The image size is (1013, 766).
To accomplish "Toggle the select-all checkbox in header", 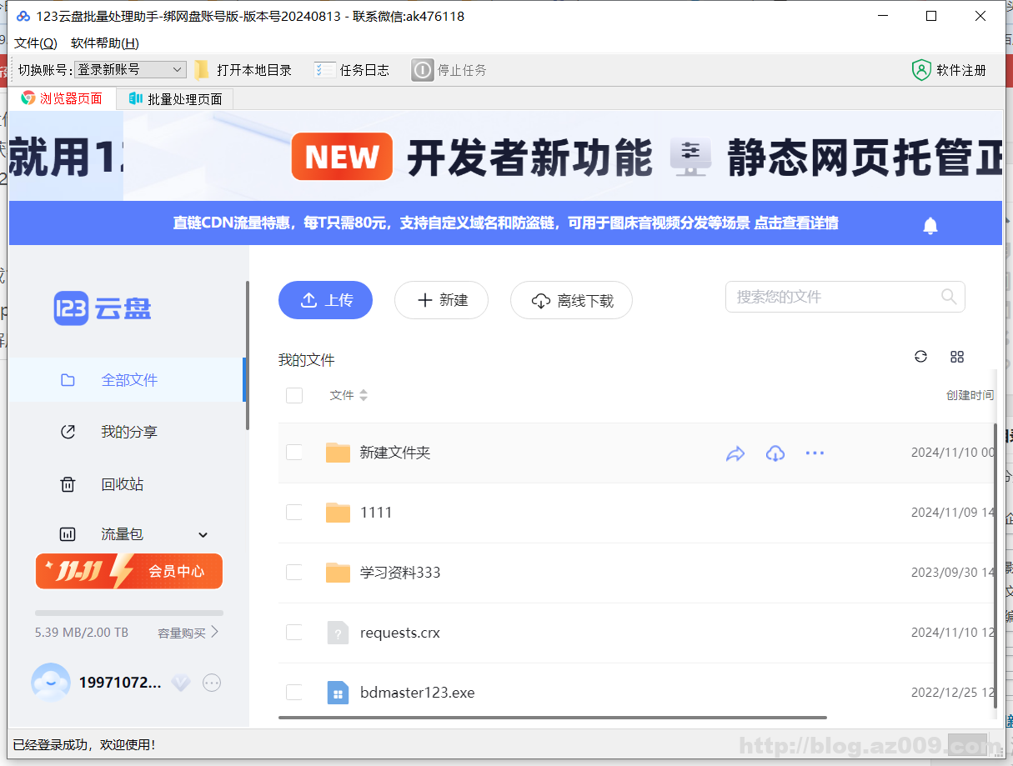I will 294,395.
